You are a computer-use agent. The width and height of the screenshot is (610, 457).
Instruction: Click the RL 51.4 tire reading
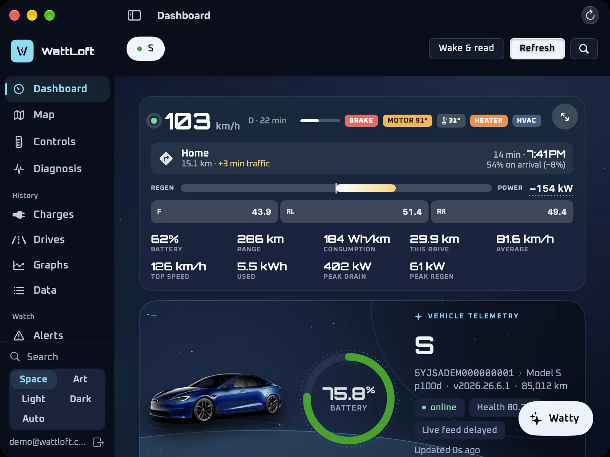[x=354, y=212]
